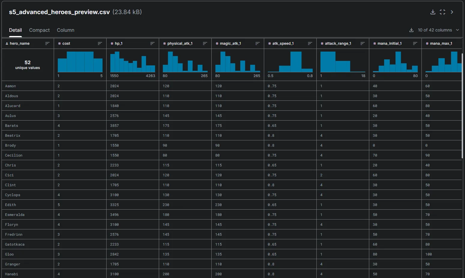Select the Alucard row name cell
The image size is (465, 278).
pos(28,106)
